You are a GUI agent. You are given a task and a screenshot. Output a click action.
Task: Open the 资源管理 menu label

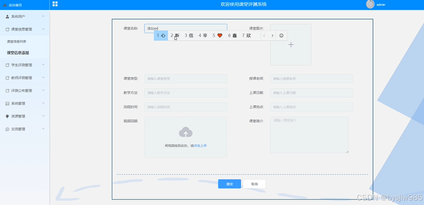(18, 116)
